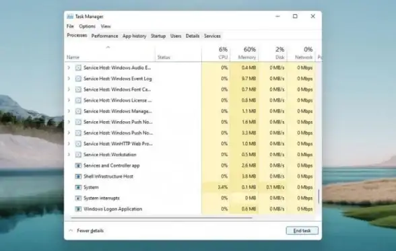Switch to the Performance tab
The width and height of the screenshot is (396, 251).
[104, 36]
